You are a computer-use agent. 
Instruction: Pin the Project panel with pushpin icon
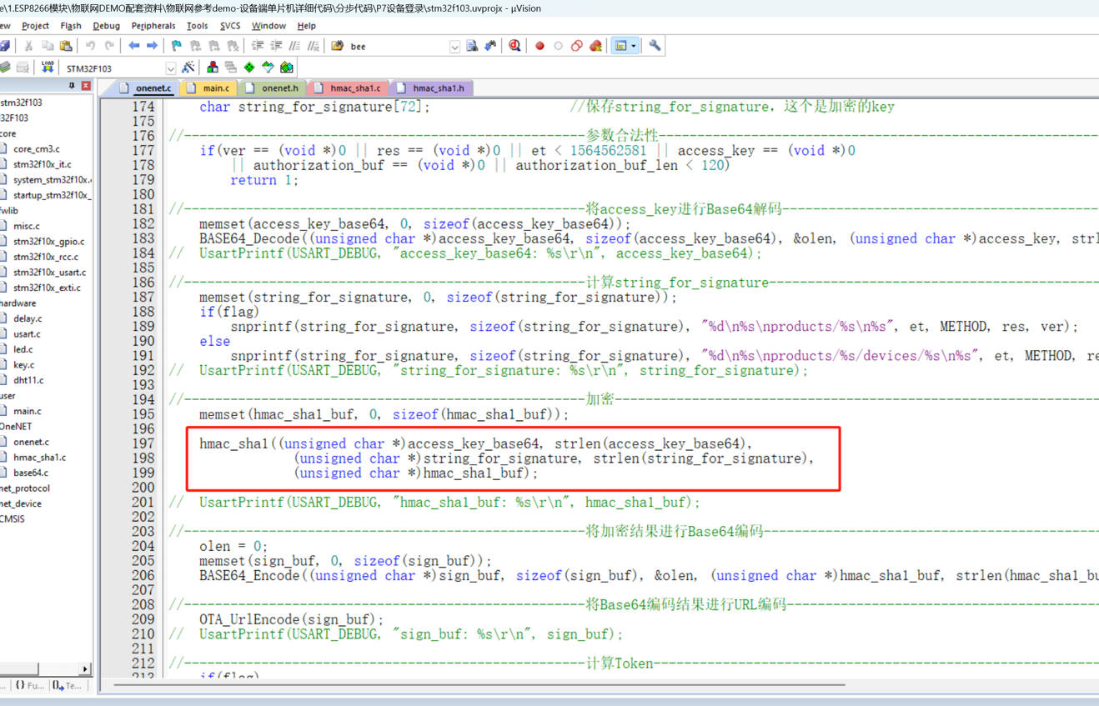point(72,86)
